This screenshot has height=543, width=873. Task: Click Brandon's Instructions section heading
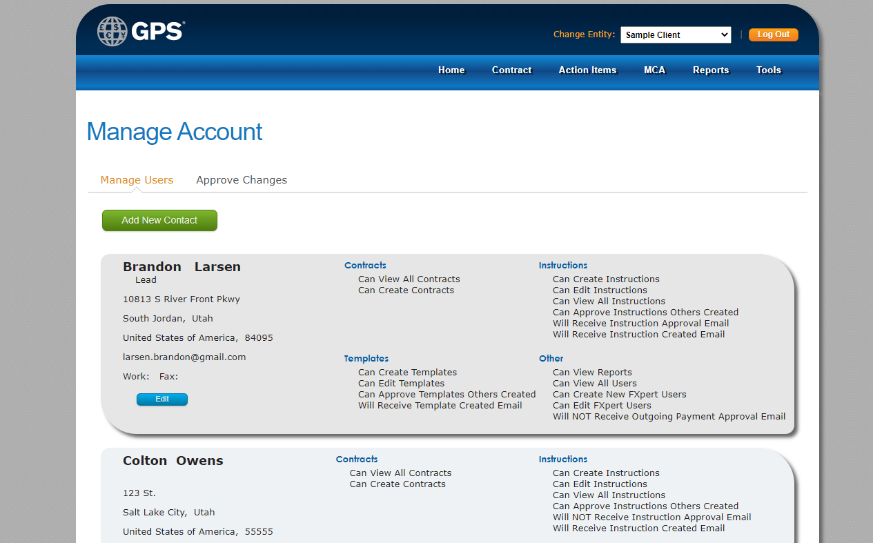563,265
